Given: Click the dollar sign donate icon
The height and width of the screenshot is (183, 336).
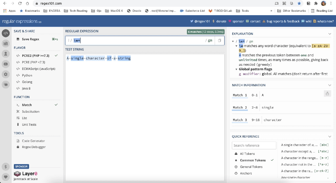Looking at the screenshot, I should [x=6, y=167].
